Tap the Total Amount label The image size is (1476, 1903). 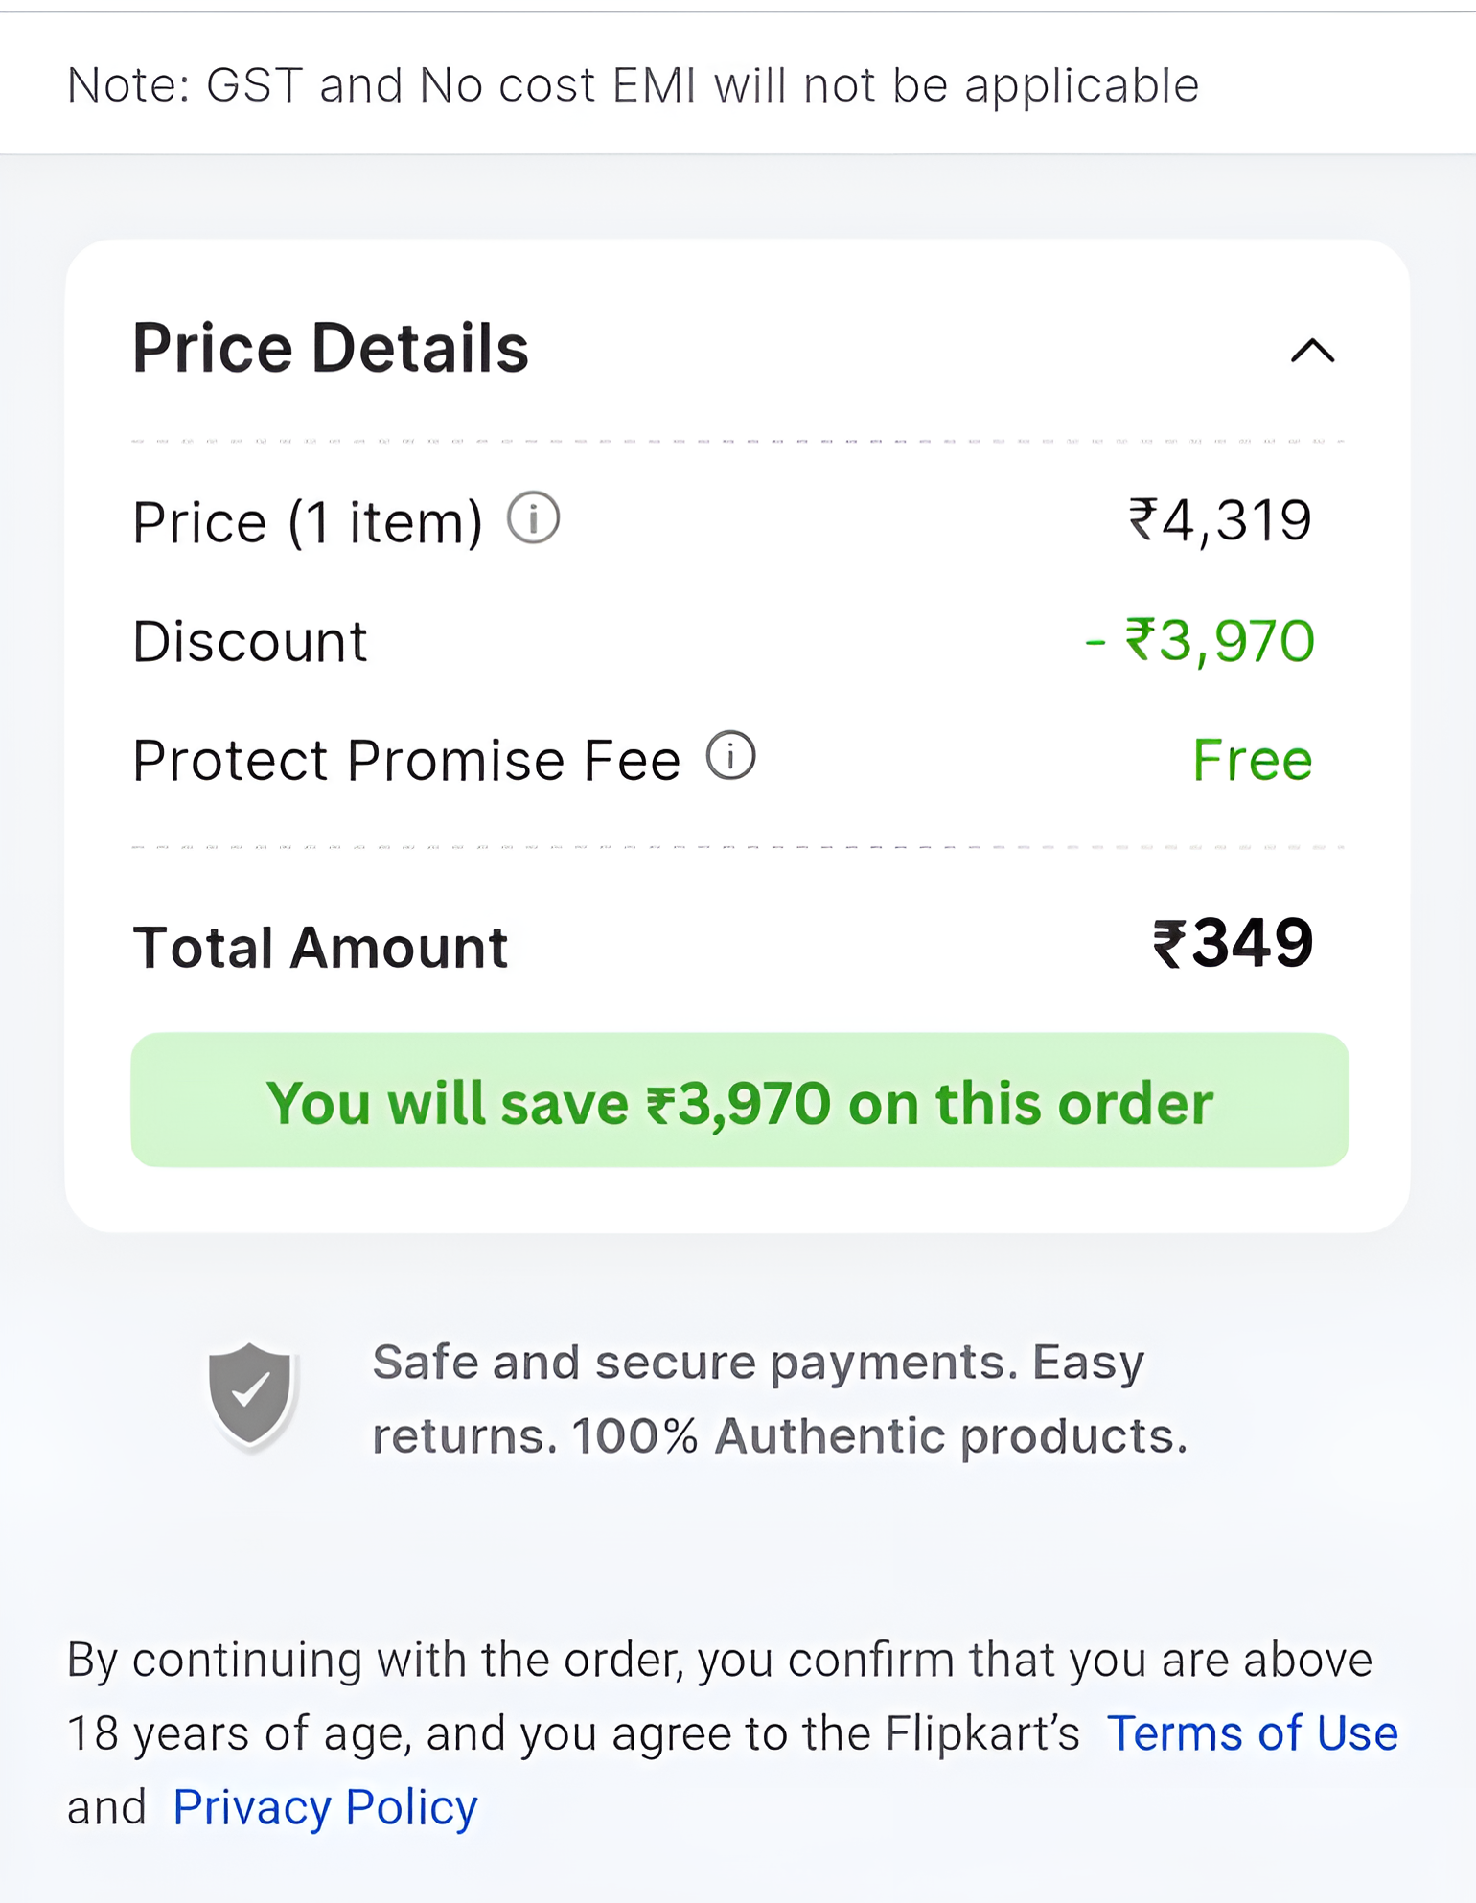[320, 948]
